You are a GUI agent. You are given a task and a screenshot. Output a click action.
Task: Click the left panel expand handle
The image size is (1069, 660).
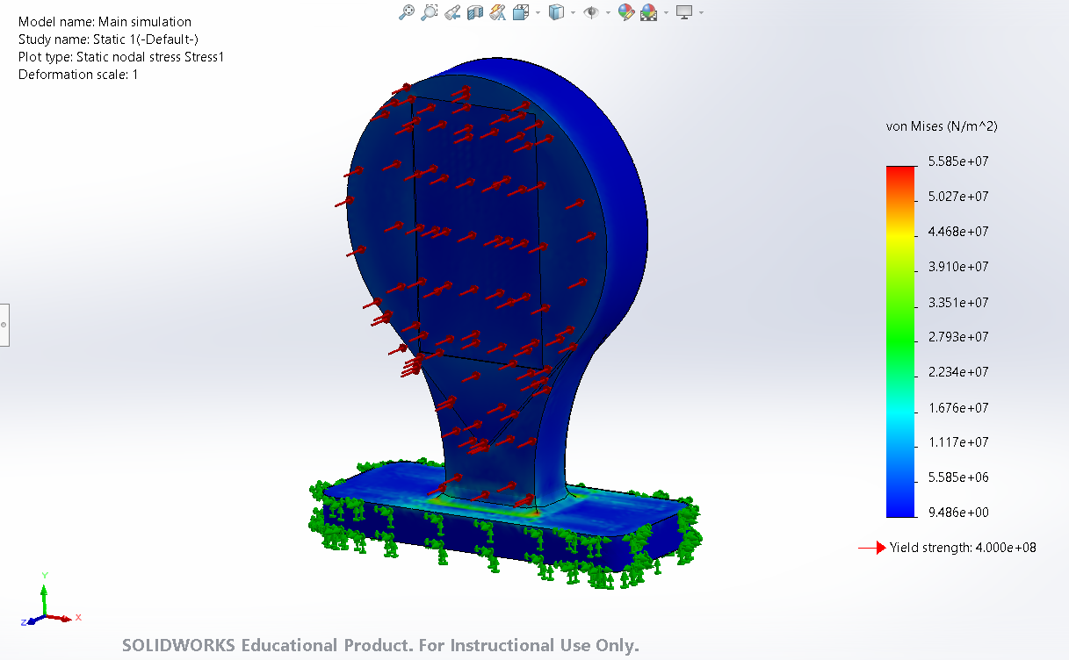tap(4, 325)
